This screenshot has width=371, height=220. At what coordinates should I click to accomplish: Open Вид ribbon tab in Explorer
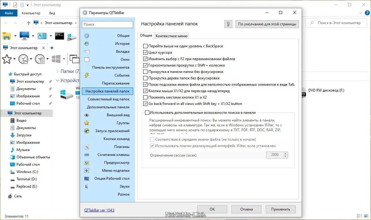[x=52, y=13]
